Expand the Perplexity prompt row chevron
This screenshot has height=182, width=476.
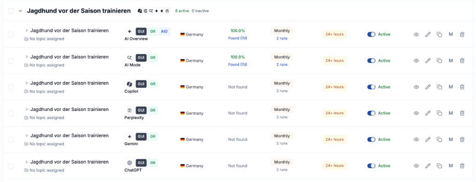pyautogui.click(x=26, y=110)
